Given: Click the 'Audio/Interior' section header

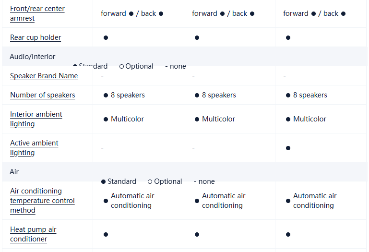Looking at the screenshot, I should 32,57.
